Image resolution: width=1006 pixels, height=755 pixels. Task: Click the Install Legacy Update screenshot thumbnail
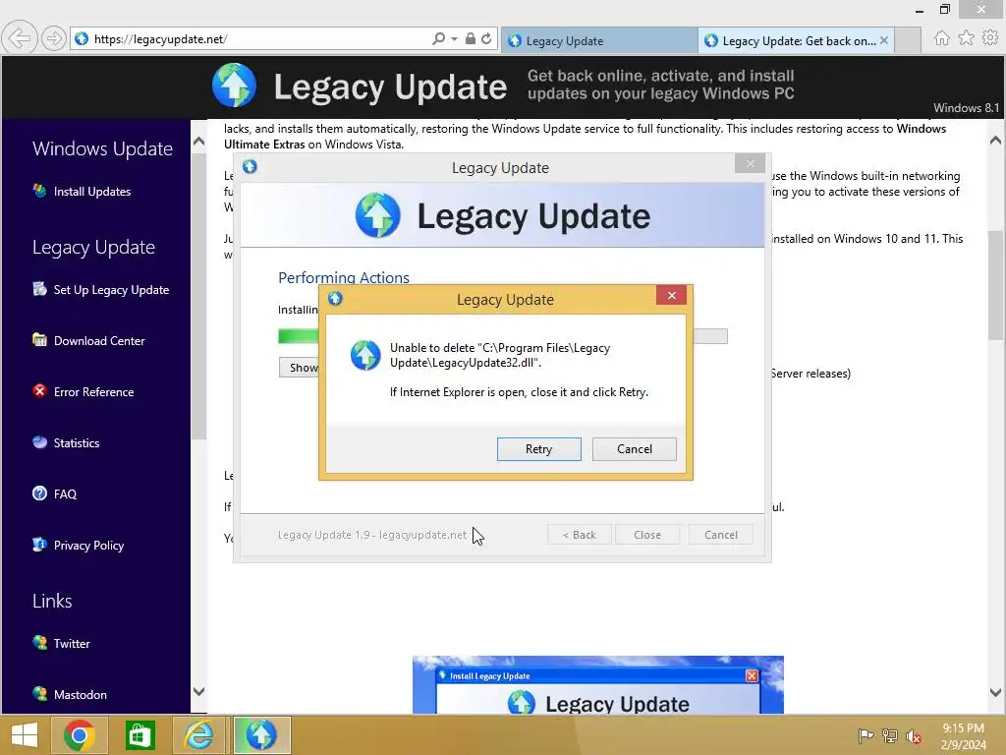click(x=598, y=684)
